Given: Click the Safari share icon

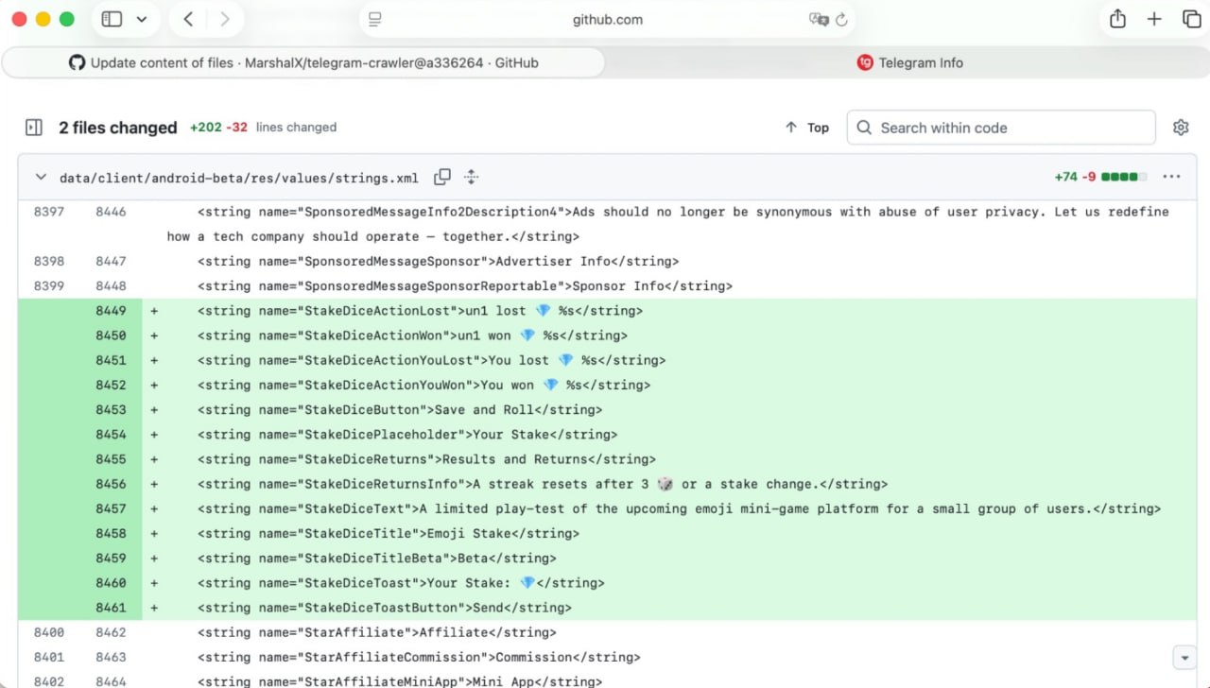Looking at the screenshot, I should click(x=1117, y=19).
